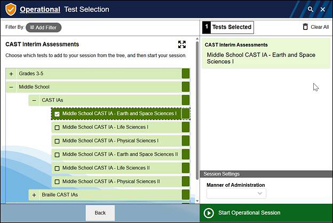
Task: Click the Clear All text
Action: pos(320,27)
